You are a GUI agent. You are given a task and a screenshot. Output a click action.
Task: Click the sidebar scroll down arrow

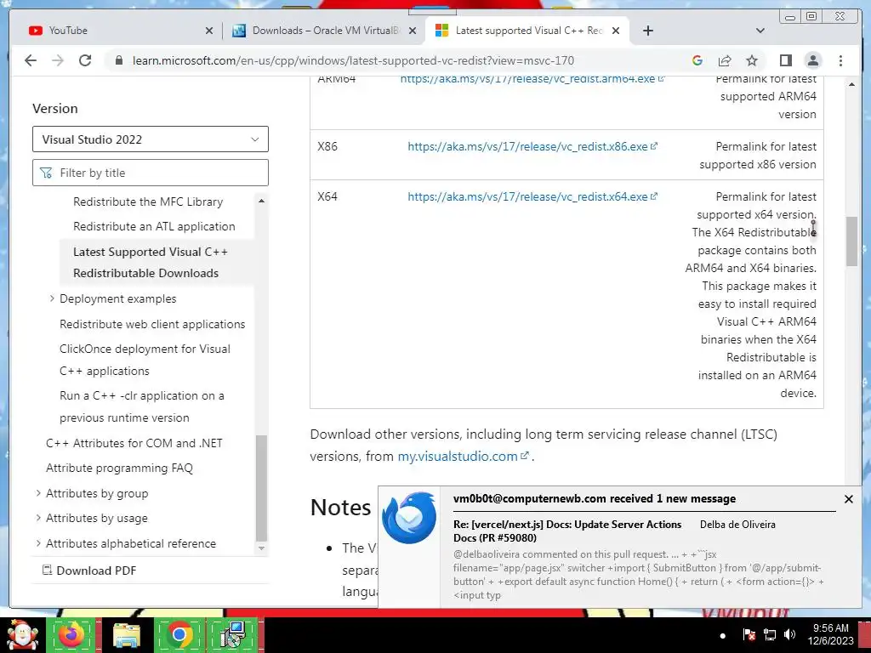[x=261, y=548]
